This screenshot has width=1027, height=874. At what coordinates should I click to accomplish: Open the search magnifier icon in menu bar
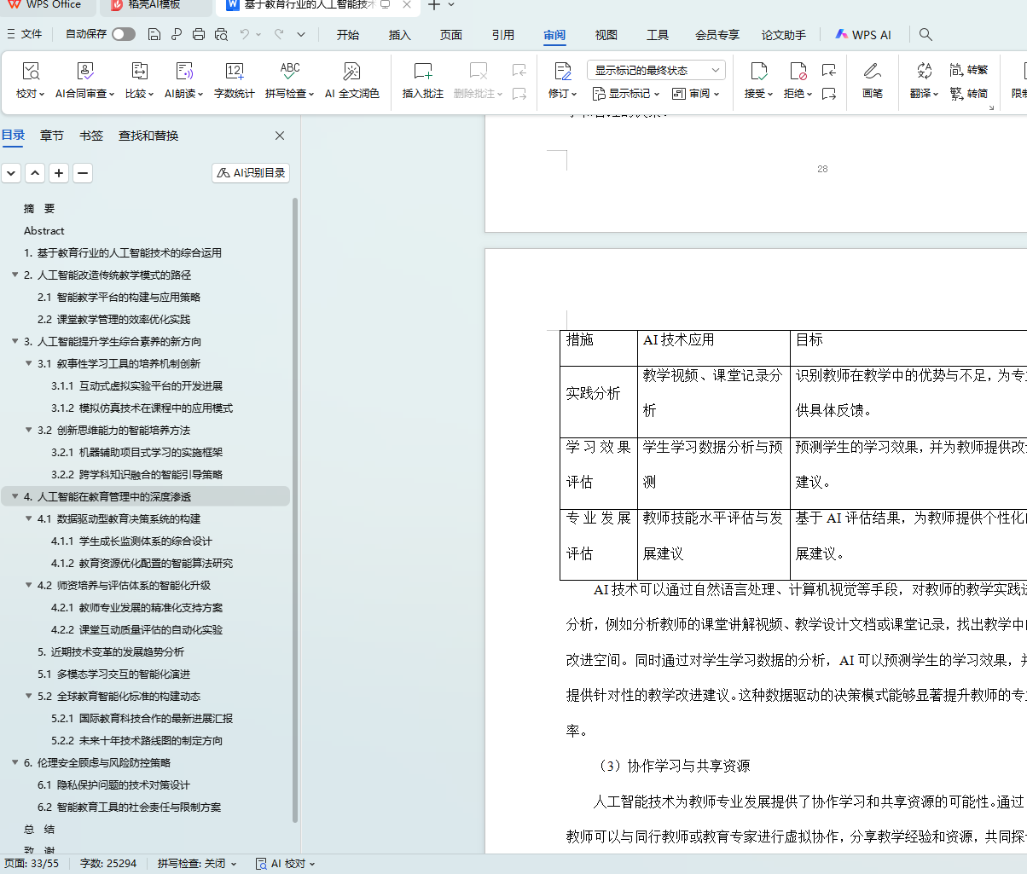(925, 35)
